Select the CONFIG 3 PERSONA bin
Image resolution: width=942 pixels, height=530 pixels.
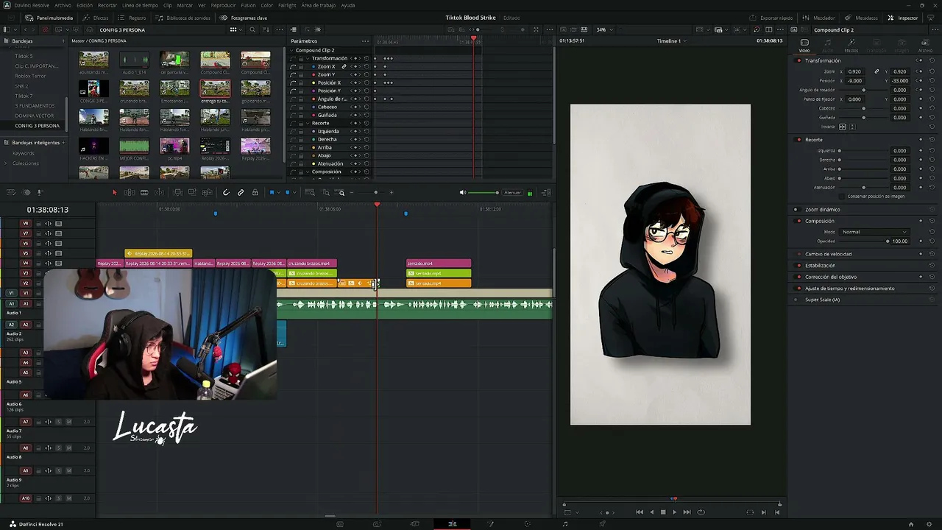pos(37,126)
